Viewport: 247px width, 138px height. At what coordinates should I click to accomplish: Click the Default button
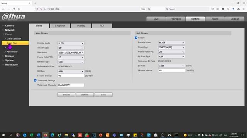click(x=66, y=95)
